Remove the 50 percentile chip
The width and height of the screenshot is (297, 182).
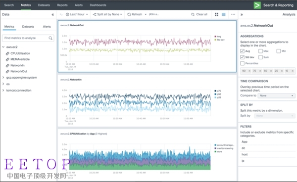pyautogui.click(x=271, y=71)
